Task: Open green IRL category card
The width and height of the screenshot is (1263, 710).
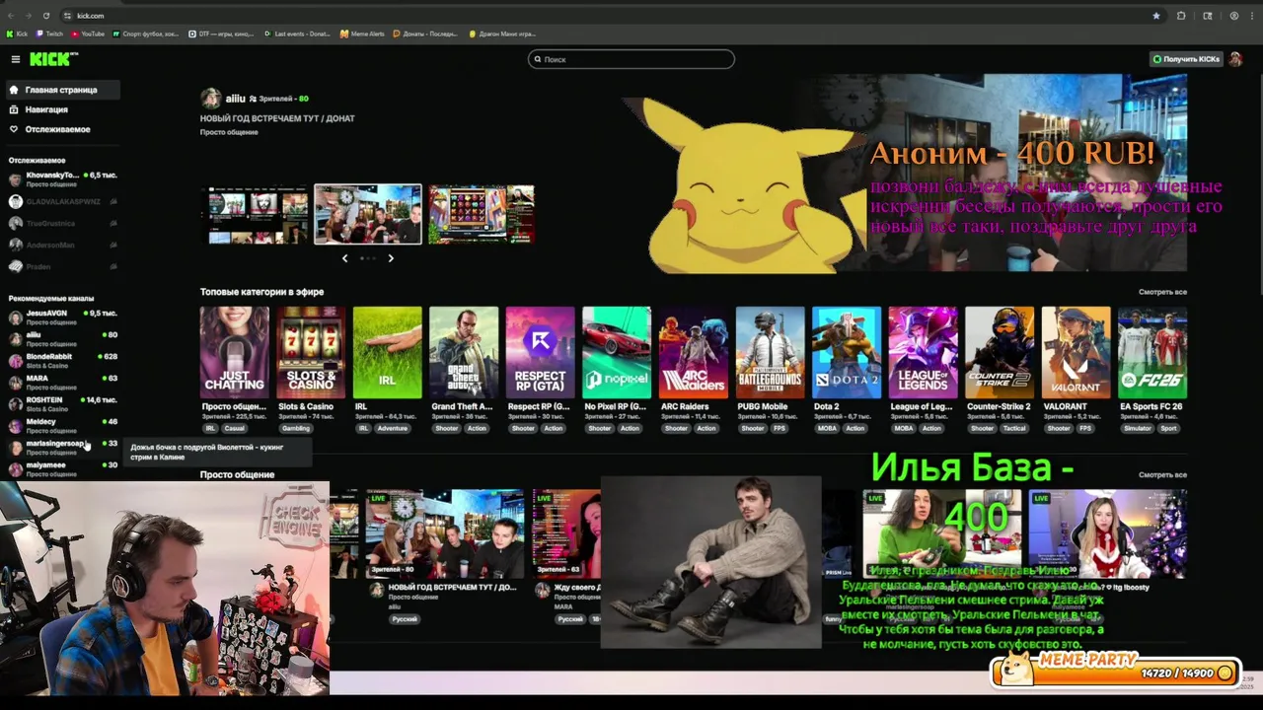Action: point(387,352)
